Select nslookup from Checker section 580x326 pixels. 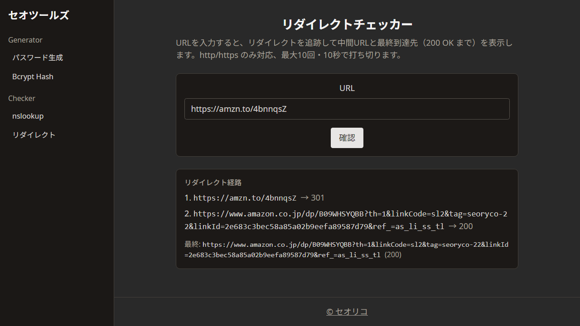pyautogui.click(x=28, y=116)
